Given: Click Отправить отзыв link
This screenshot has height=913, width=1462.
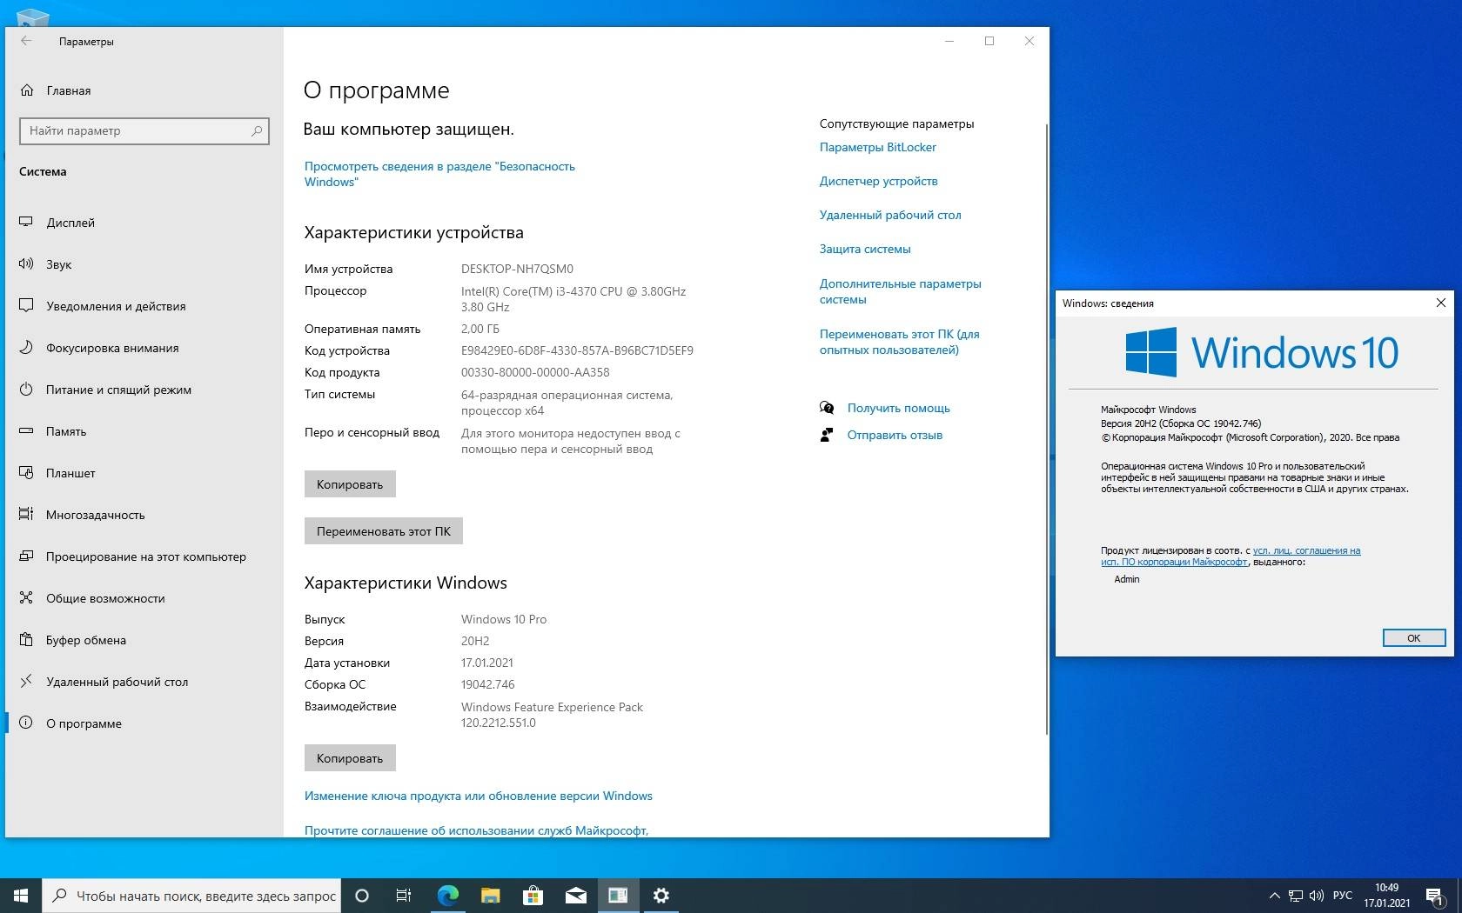Looking at the screenshot, I should click(x=895, y=435).
